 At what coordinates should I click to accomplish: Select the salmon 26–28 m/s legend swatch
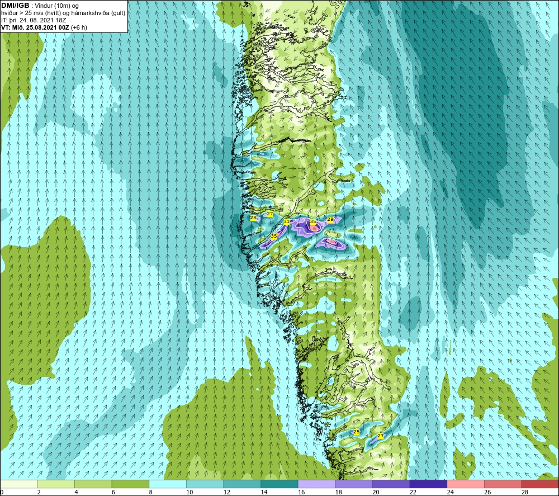coord(503,484)
